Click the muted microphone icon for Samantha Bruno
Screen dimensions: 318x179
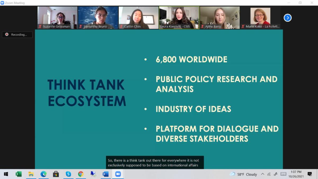[81, 27]
